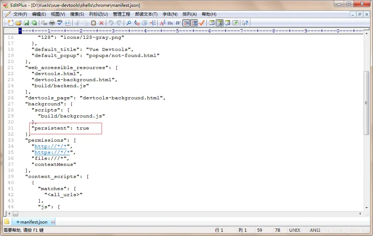Paste from clipboard icon
The image size is (373, 236).
93,23
